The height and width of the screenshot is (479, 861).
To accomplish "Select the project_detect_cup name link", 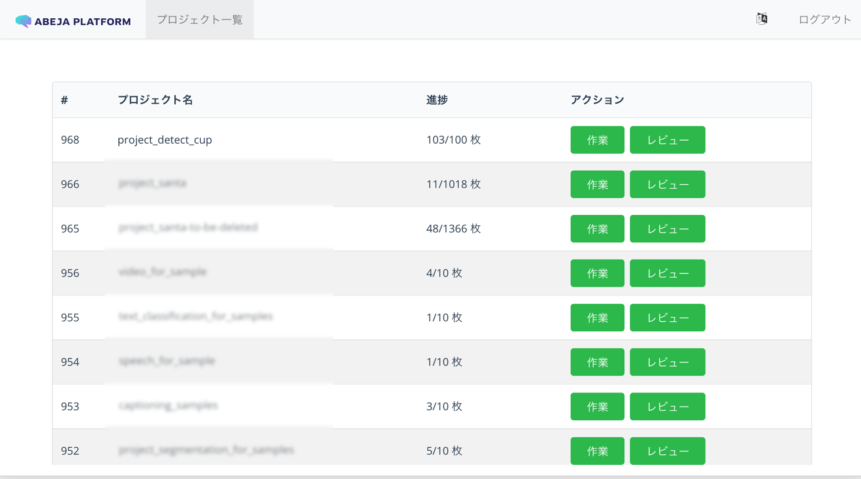I will point(165,139).
